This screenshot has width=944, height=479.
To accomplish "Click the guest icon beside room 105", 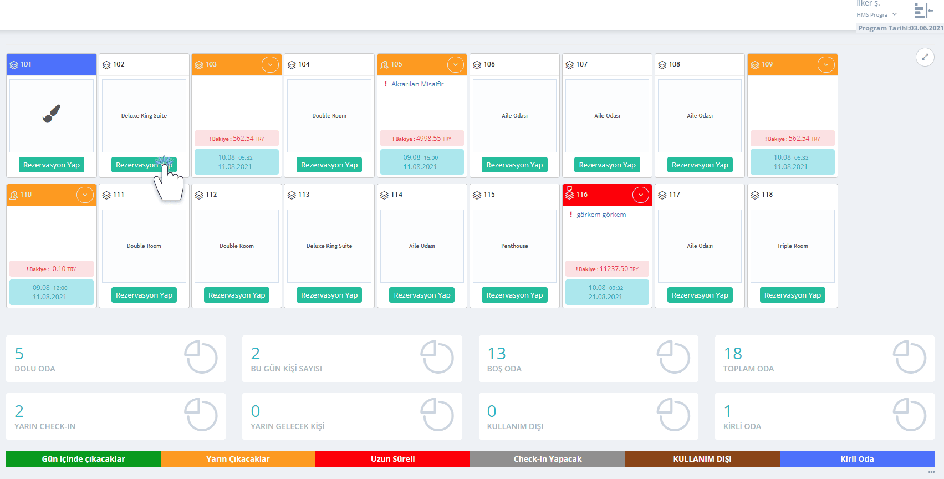I will (x=384, y=65).
